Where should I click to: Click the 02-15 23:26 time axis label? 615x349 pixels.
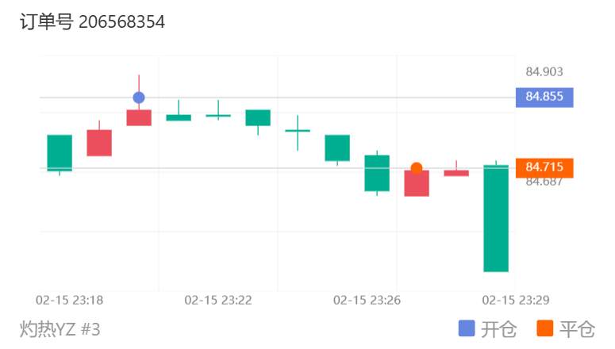point(367,301)
